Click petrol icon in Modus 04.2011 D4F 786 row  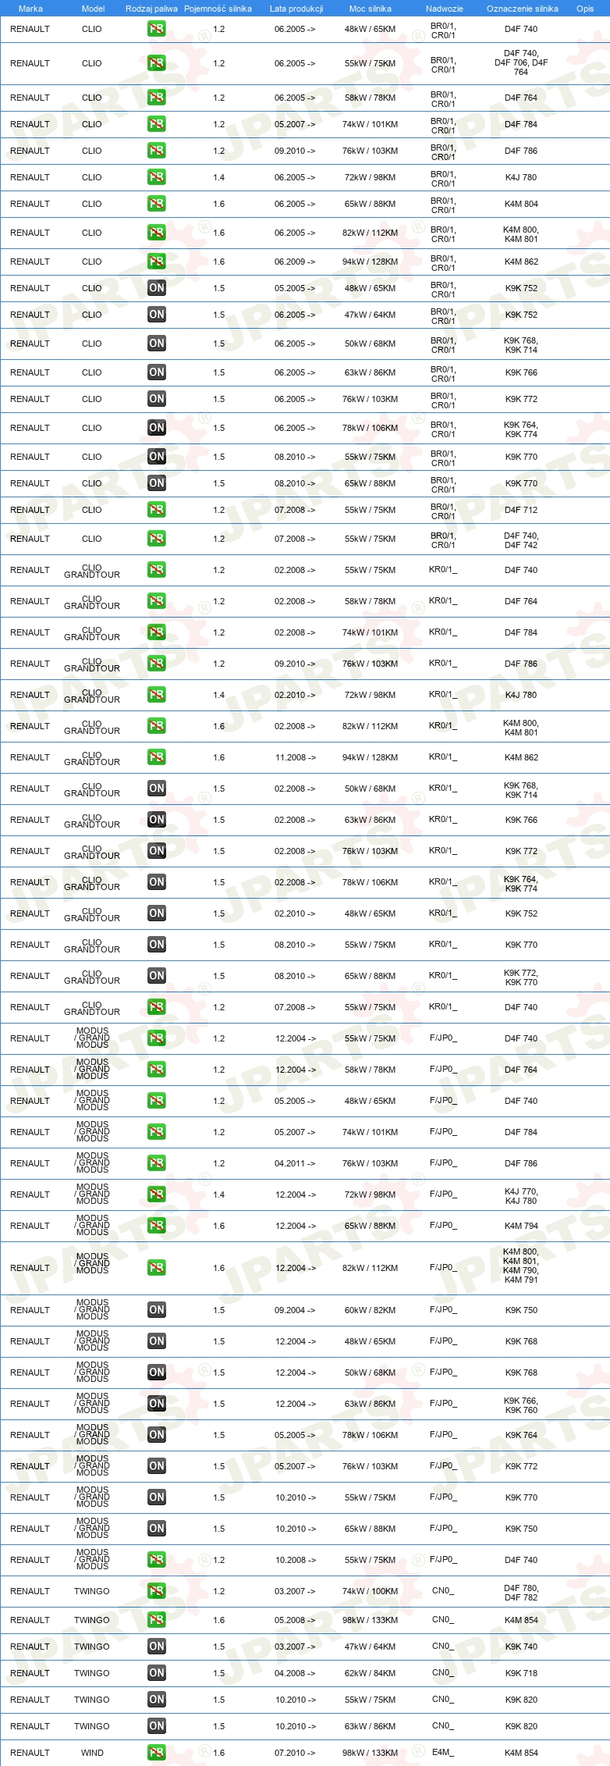[157, 1163]
